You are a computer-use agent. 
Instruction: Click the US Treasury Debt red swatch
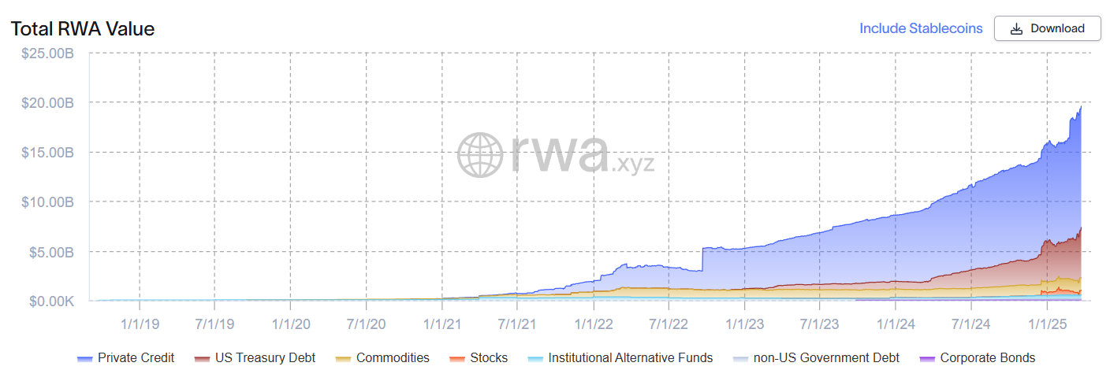click(200, 359)
